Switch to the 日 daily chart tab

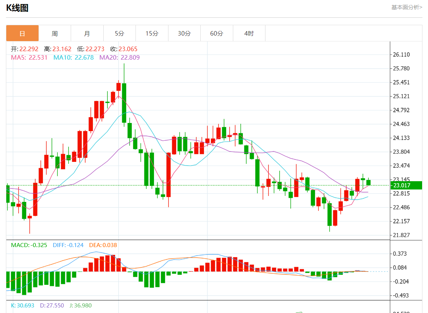(22, 33)
